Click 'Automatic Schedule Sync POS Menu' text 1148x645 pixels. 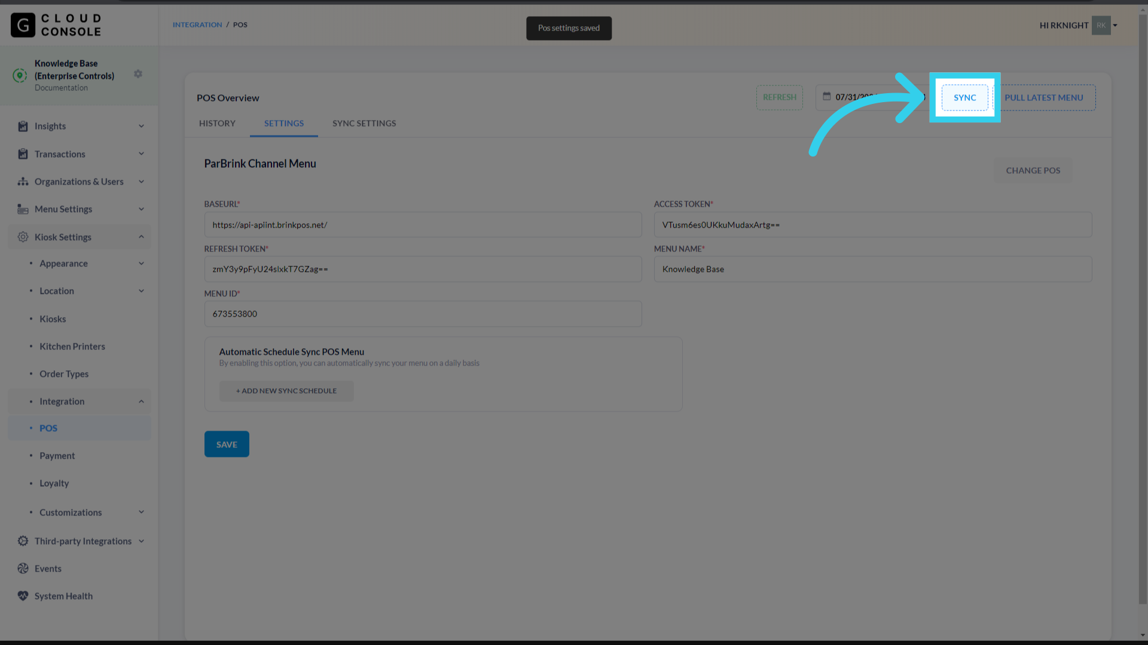point(291,352)
